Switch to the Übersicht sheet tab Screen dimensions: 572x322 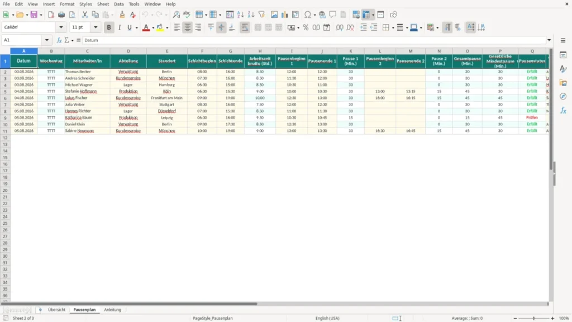[x=56, y=310]
